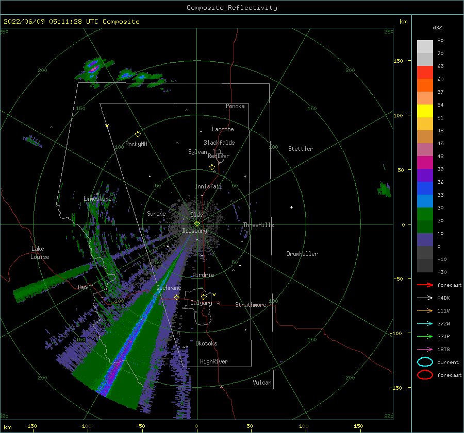Choose the magenta 18TS arrow legend icon
464x433 pixels.
425,350
